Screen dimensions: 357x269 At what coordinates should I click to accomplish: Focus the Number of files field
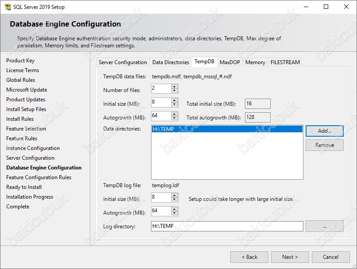point(161,88)
